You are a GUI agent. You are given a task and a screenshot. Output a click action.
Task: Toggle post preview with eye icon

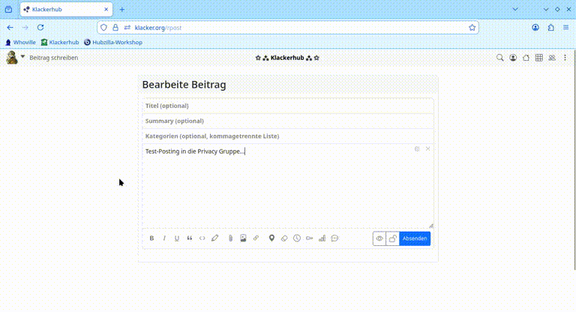tap(379, 238)
